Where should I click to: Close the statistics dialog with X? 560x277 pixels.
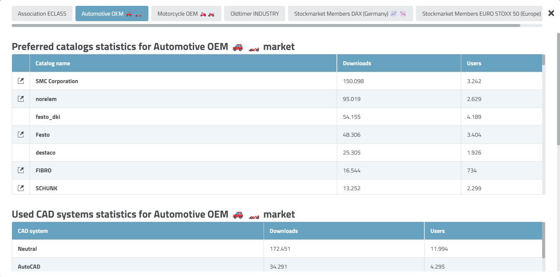(x=551, y=13)
